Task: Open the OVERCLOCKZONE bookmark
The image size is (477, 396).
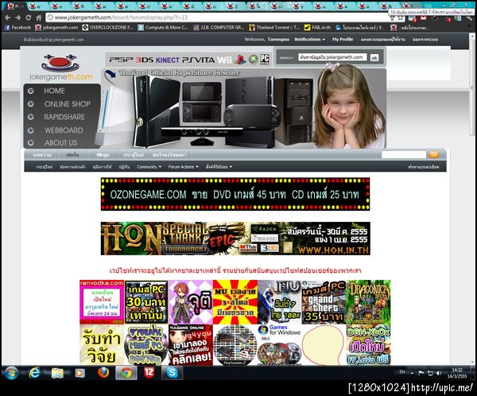Action: (108, 27)
